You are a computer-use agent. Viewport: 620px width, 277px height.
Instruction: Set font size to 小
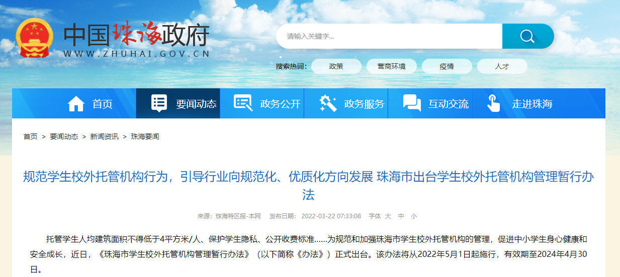pyautogui.click(x=414, y=216)
